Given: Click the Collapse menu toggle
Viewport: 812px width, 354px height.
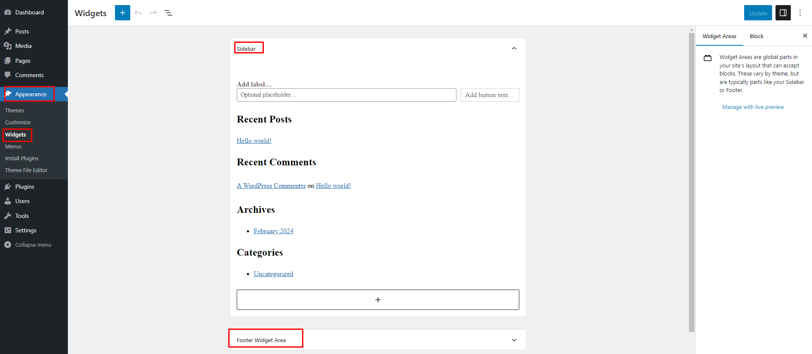Looking at the screenshot, I should [x=33, y=245].
